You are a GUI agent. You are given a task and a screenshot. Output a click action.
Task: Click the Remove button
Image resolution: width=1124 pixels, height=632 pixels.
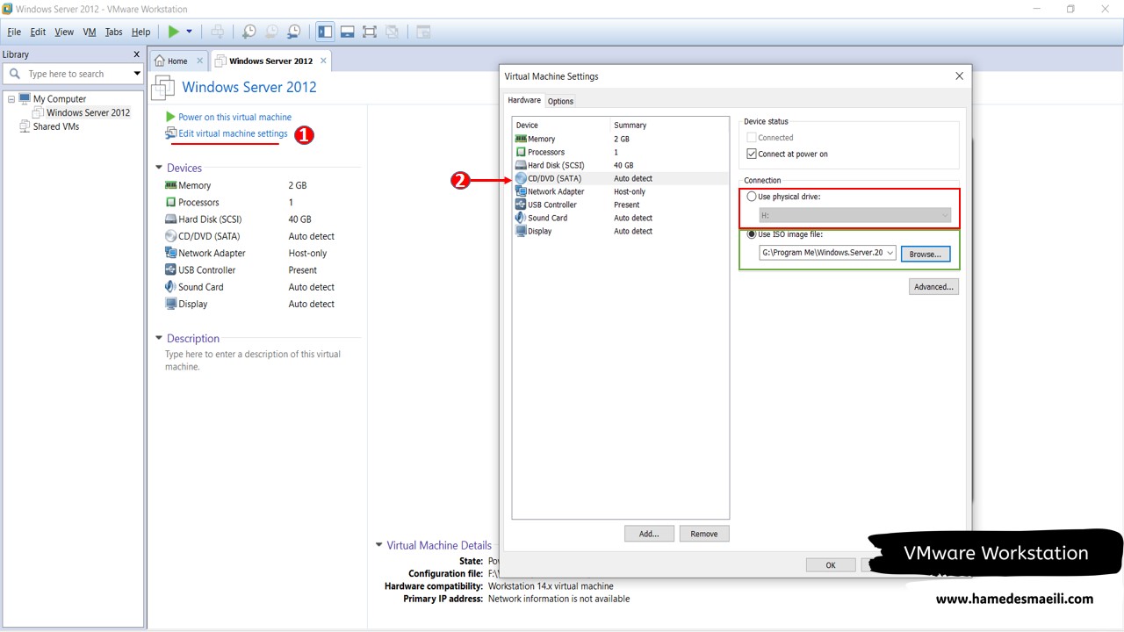click(704, 534)
